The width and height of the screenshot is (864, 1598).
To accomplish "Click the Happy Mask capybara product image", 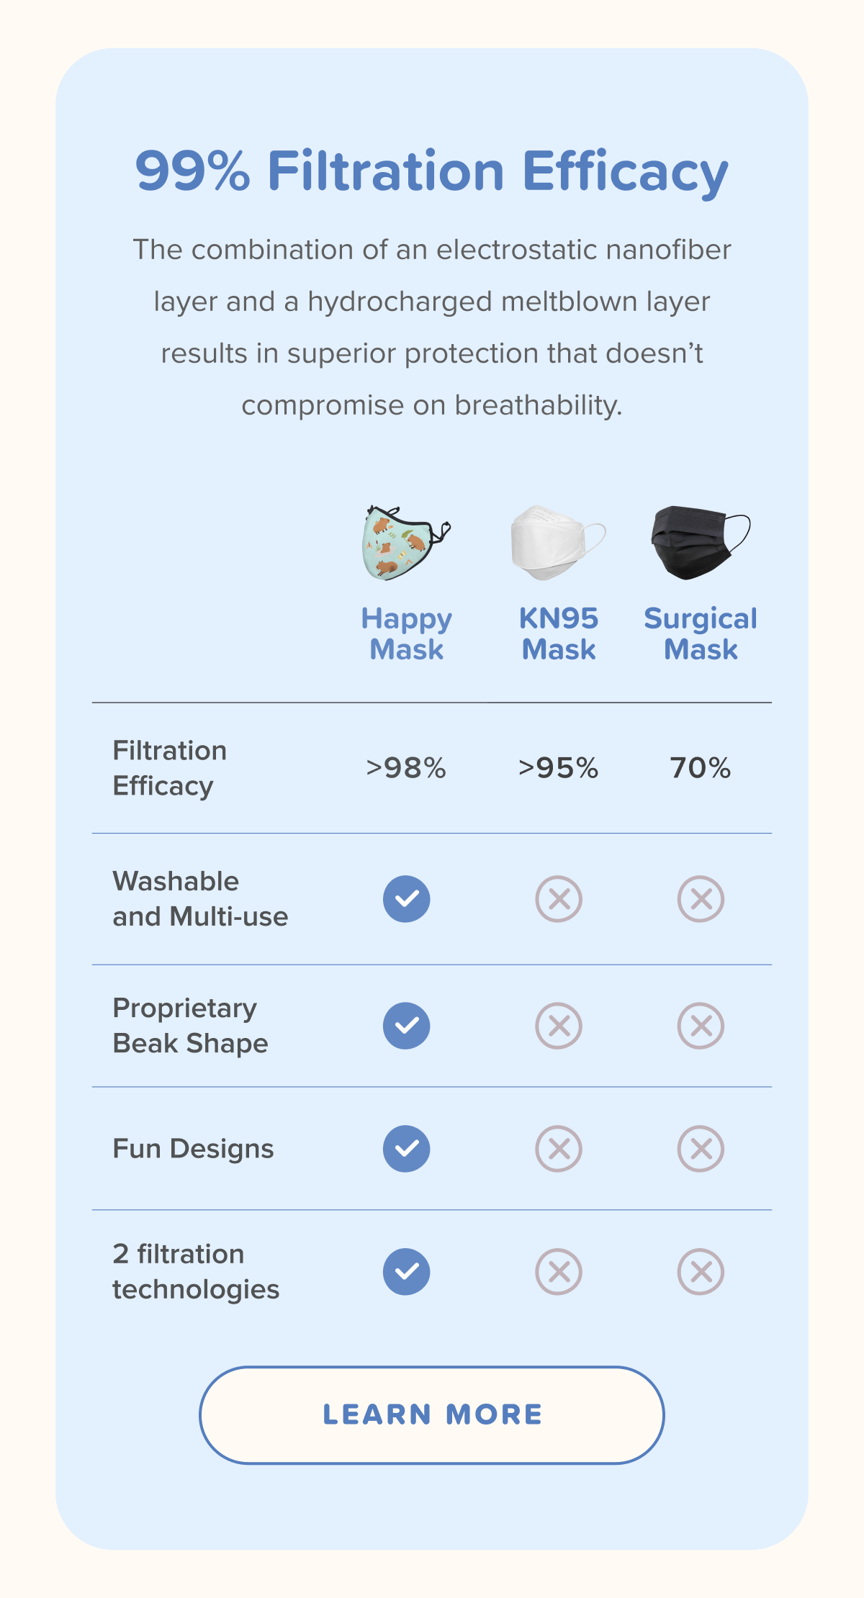I will [406, 543].
